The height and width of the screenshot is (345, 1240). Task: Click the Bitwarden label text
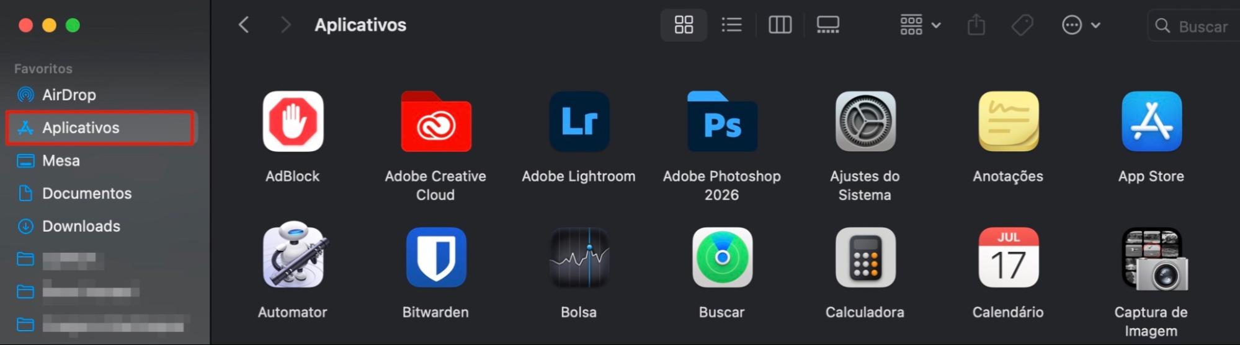coord(435,312)
